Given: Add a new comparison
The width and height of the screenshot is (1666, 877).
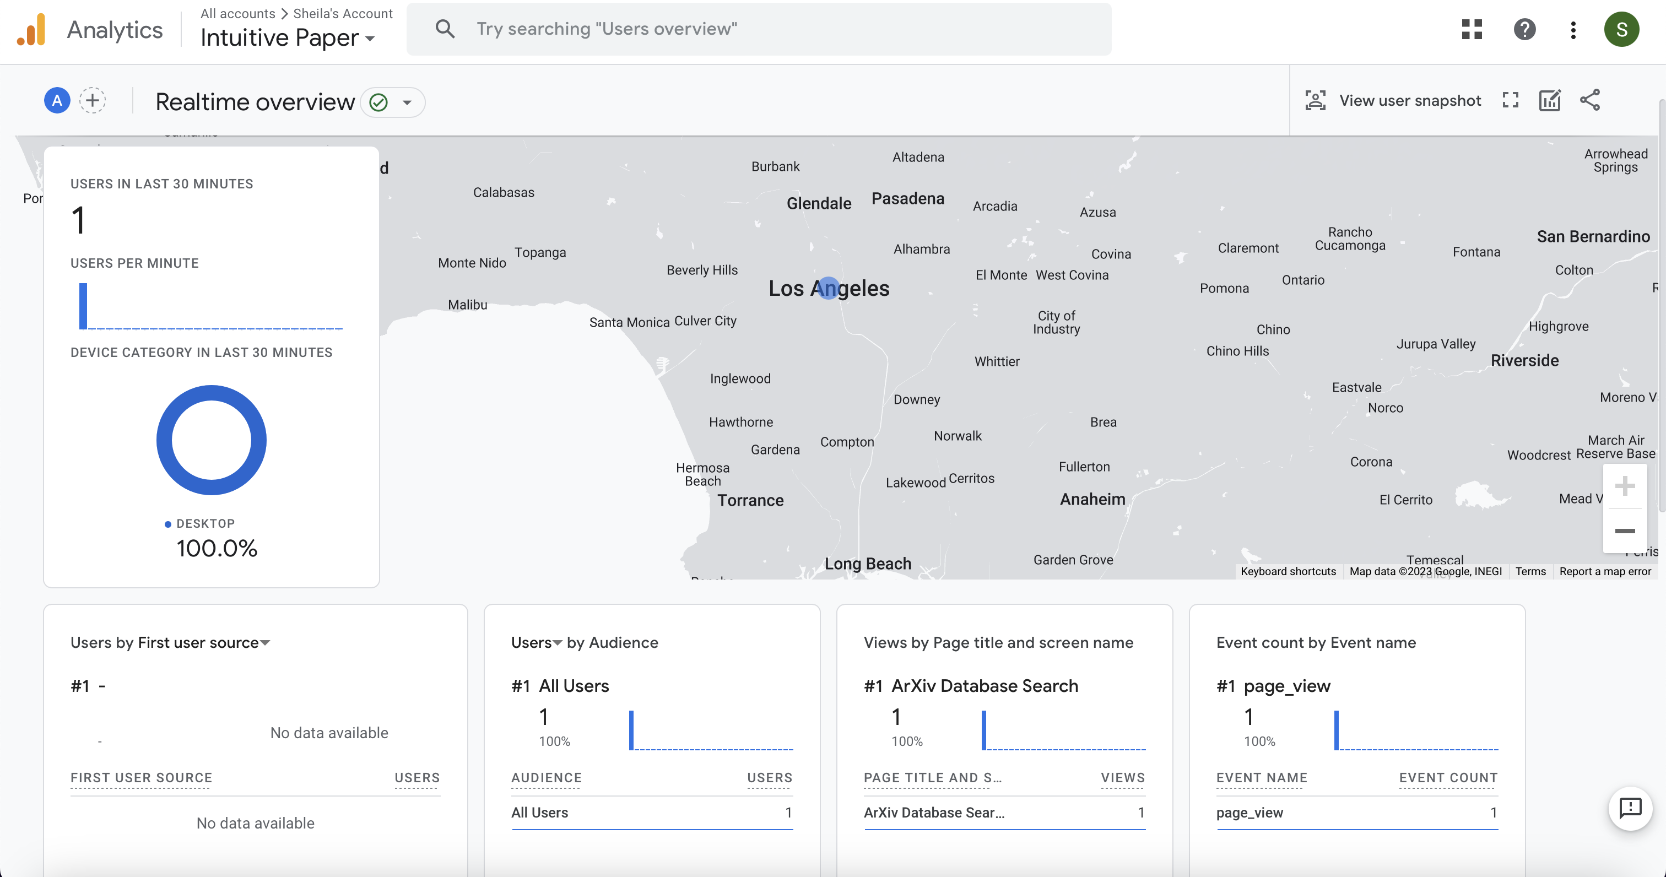Looking at the screenshot, I should [93, 100].
